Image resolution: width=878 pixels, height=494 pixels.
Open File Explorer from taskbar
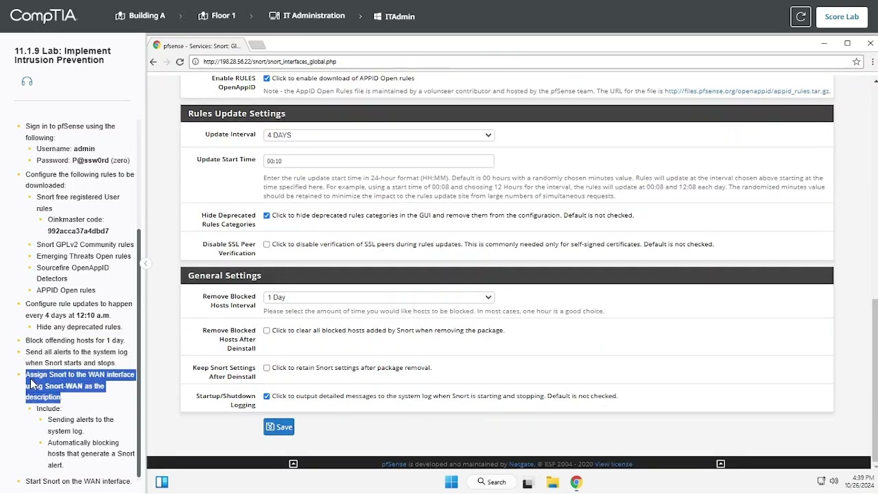[552, 482]
